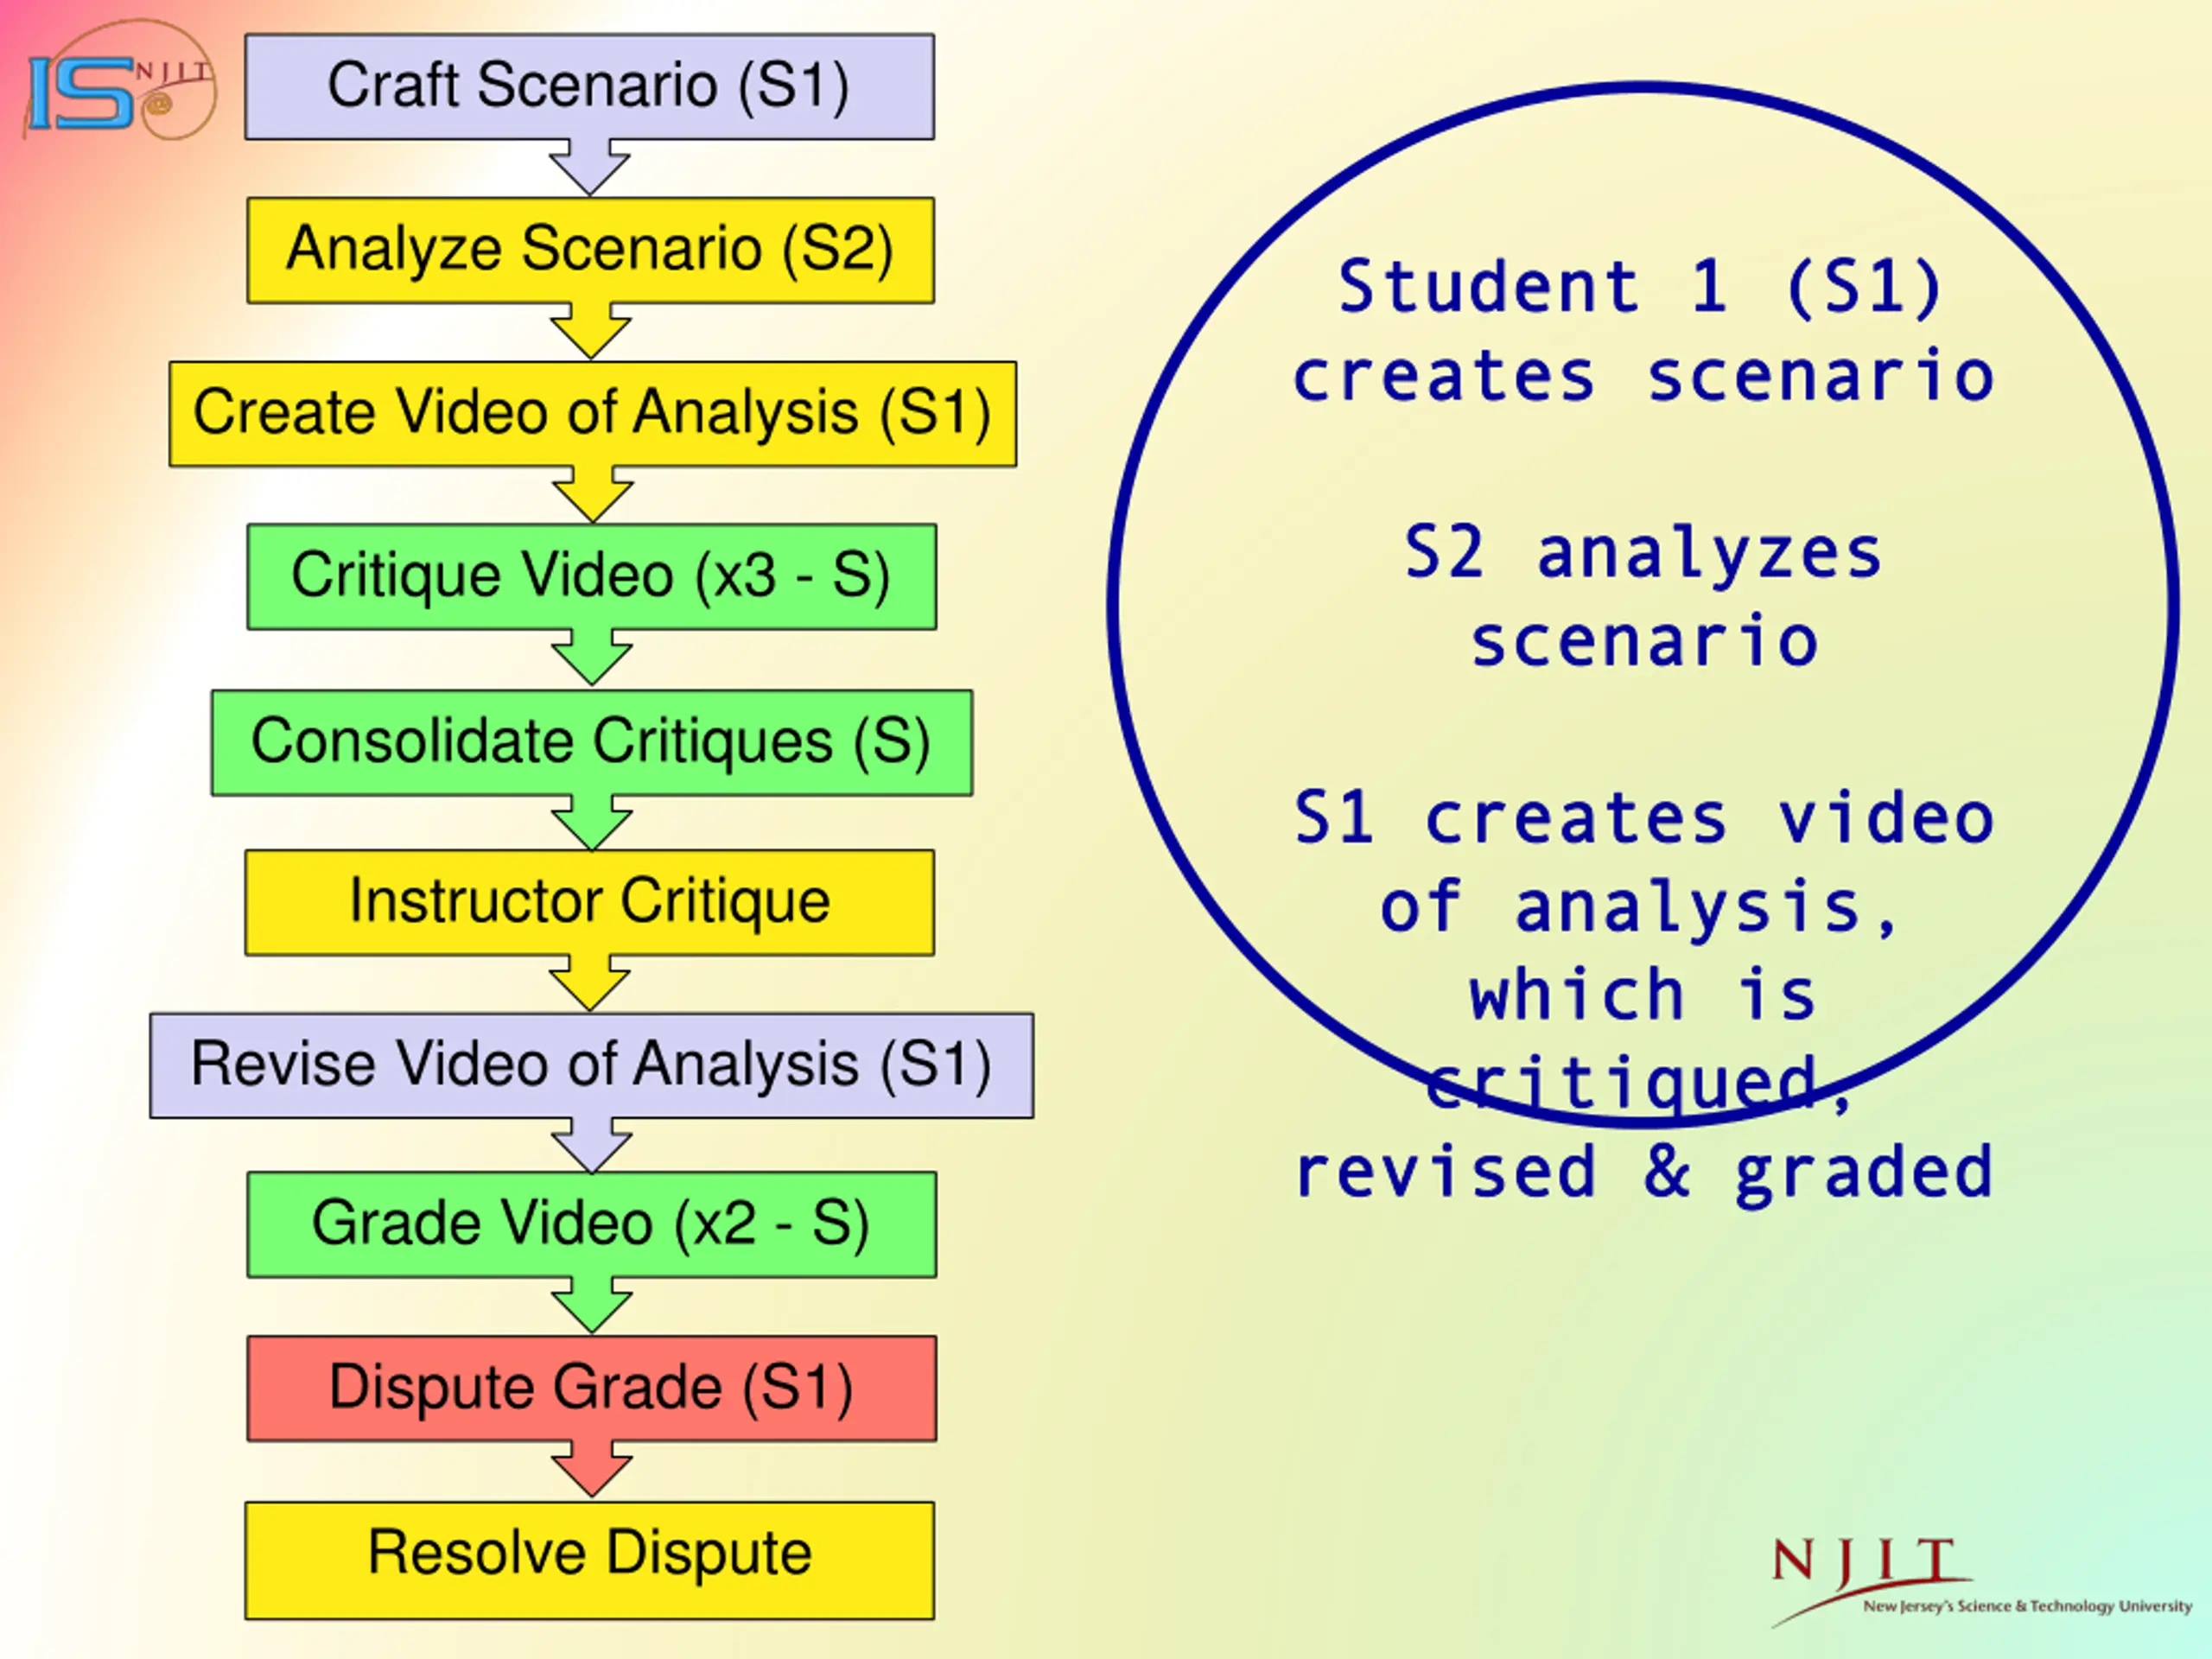This screenshot has height=1659, width=2212.
Task: Select the 'Resolve Dispute' box
Action: point(590,1560)
